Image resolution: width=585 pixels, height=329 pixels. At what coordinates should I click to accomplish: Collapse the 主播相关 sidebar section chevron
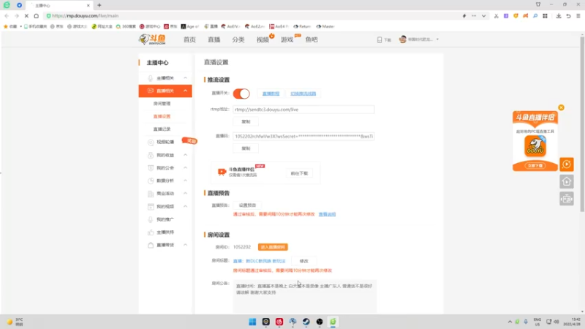pyautogui.click(x=185, y=78)
